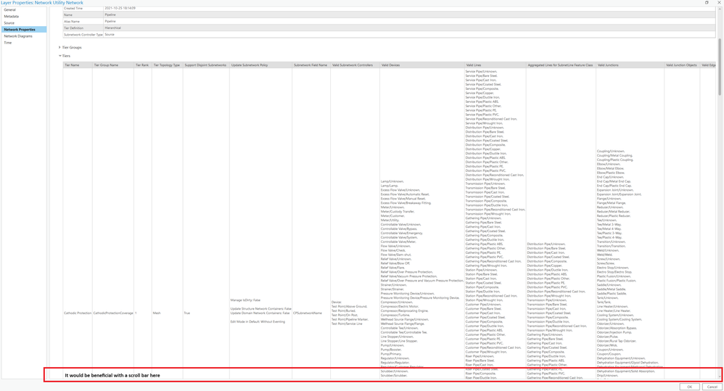The image size is (724, 391).
Task: Restore the Layer Properties window
Action: (707, 2)
